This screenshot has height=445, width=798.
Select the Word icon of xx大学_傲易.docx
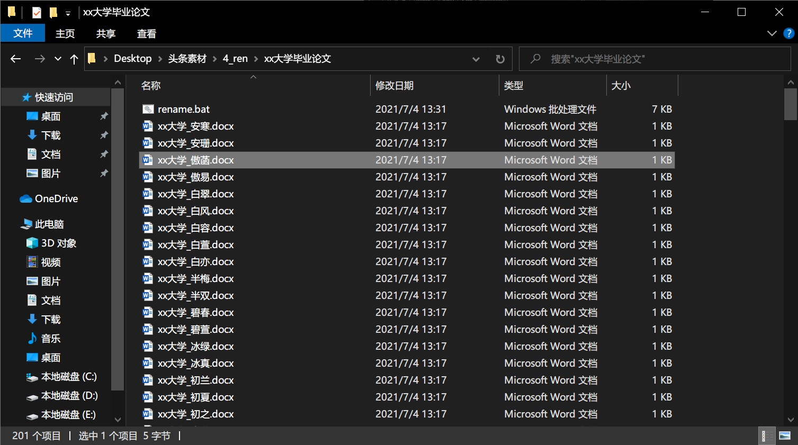pos(148,177)
